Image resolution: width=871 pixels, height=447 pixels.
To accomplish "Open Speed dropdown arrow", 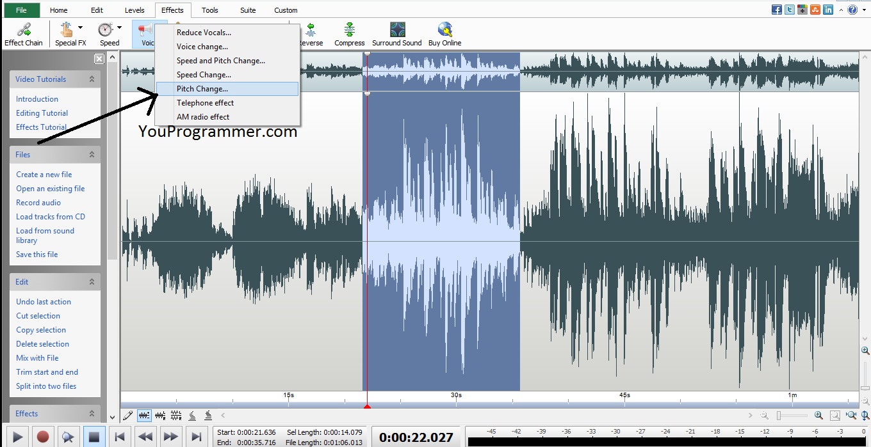I will click(x=119, y=27).
